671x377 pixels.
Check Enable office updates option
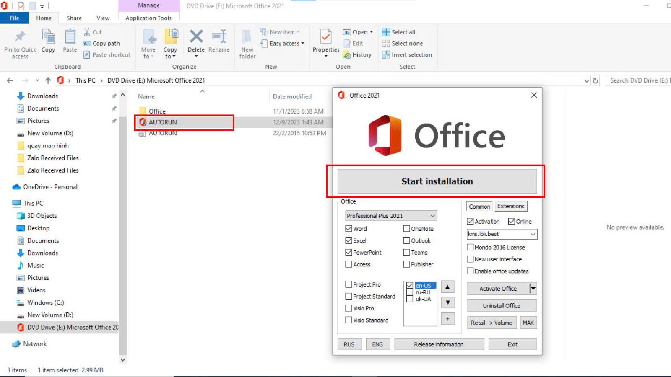[x=470, y=271]
